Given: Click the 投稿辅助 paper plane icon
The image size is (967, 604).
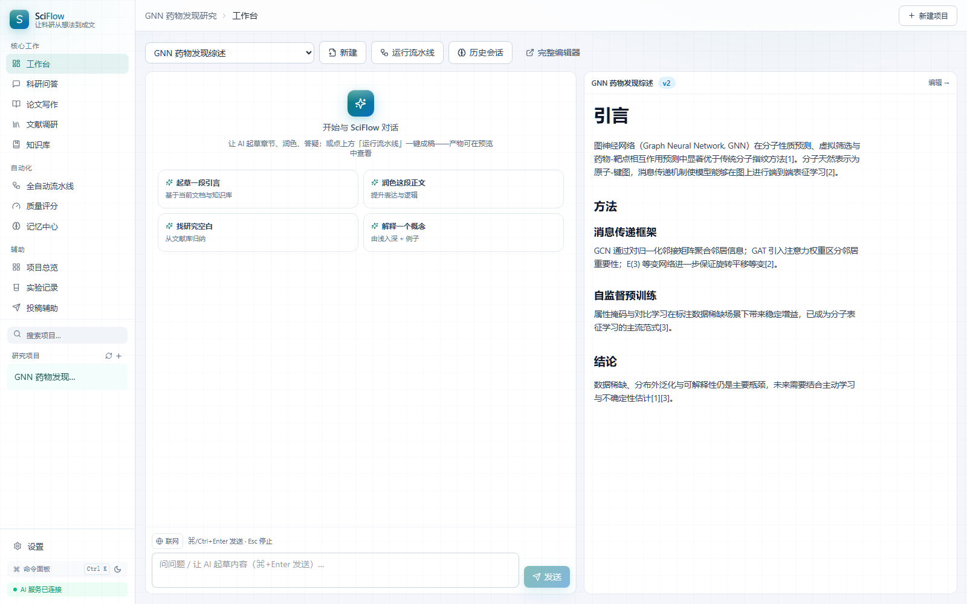Looking at the screenshot, I should click(x=16, y=307).
